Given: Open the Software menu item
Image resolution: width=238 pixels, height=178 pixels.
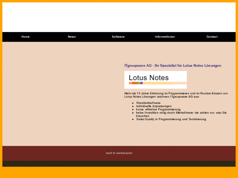Looking at the screenshot, I should (x=118, y=37).
